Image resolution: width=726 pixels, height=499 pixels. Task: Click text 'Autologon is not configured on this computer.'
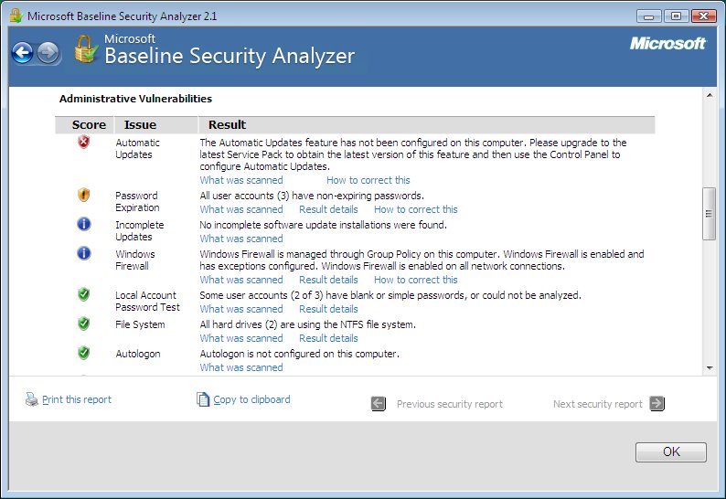pos(300,354)
